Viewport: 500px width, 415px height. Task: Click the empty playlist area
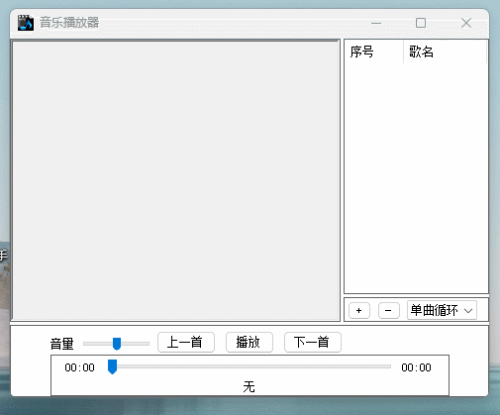pyautogui.click(x=416, y=177)
